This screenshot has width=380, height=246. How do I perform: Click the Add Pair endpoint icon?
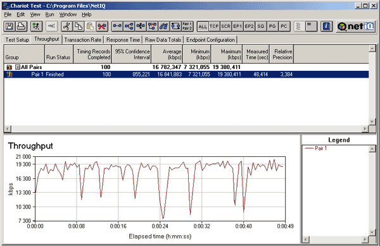117,26
